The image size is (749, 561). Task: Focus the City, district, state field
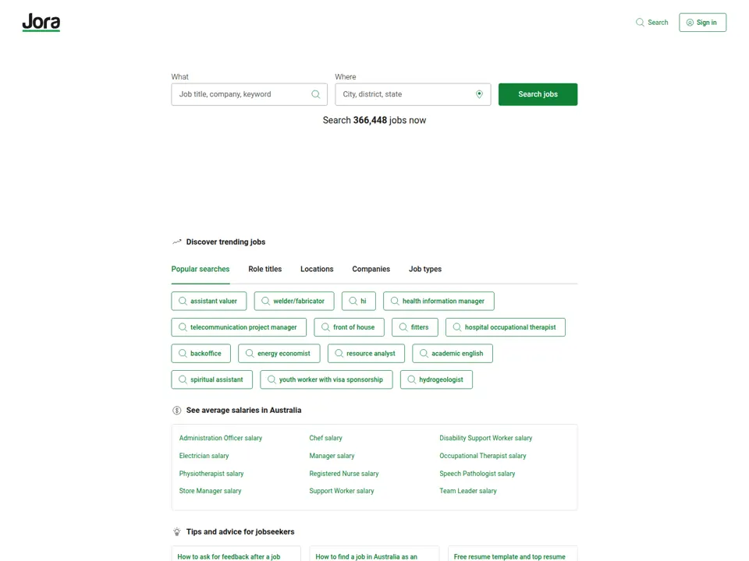(413, 94)
